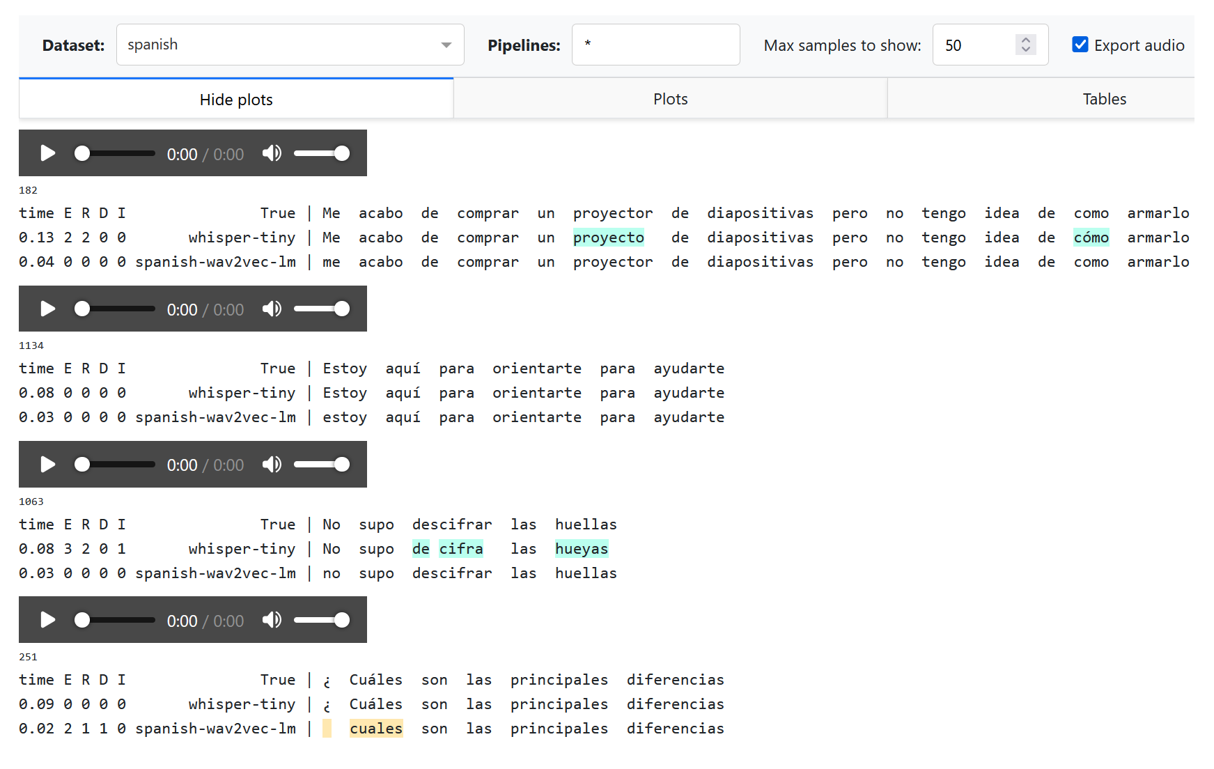Click inside the Pipelines input field
The width and height of the screenshot is (1214, 769).
(x=655, y=44)
